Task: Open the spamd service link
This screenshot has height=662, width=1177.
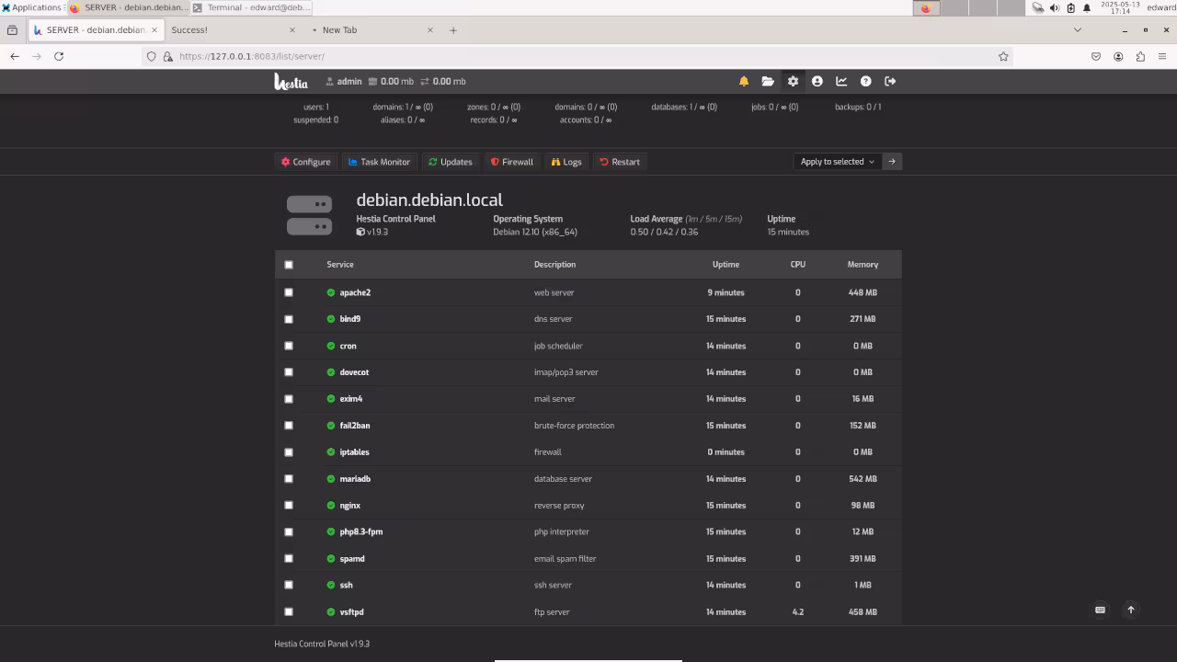Action: tap(352, 559)
